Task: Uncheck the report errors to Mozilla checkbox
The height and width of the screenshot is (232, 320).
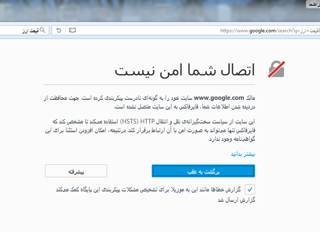Action: pyautogui.click(x=250, y=189)
